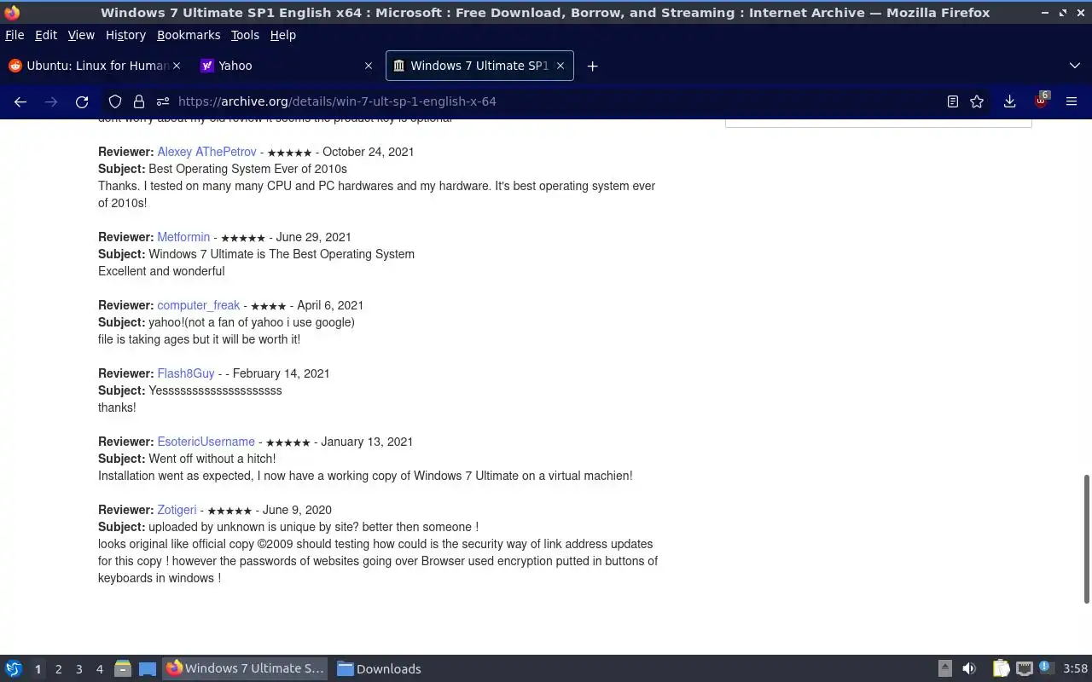This screenshot has height=682, width=1092.
Task: Open the notification tray icon with badge
Action: click(1047, 668)
